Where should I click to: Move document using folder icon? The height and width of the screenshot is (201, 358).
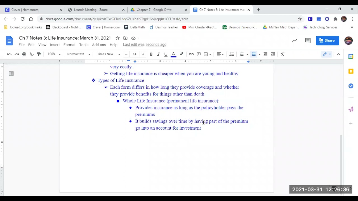pyautogui.click(x=125, y=38)
